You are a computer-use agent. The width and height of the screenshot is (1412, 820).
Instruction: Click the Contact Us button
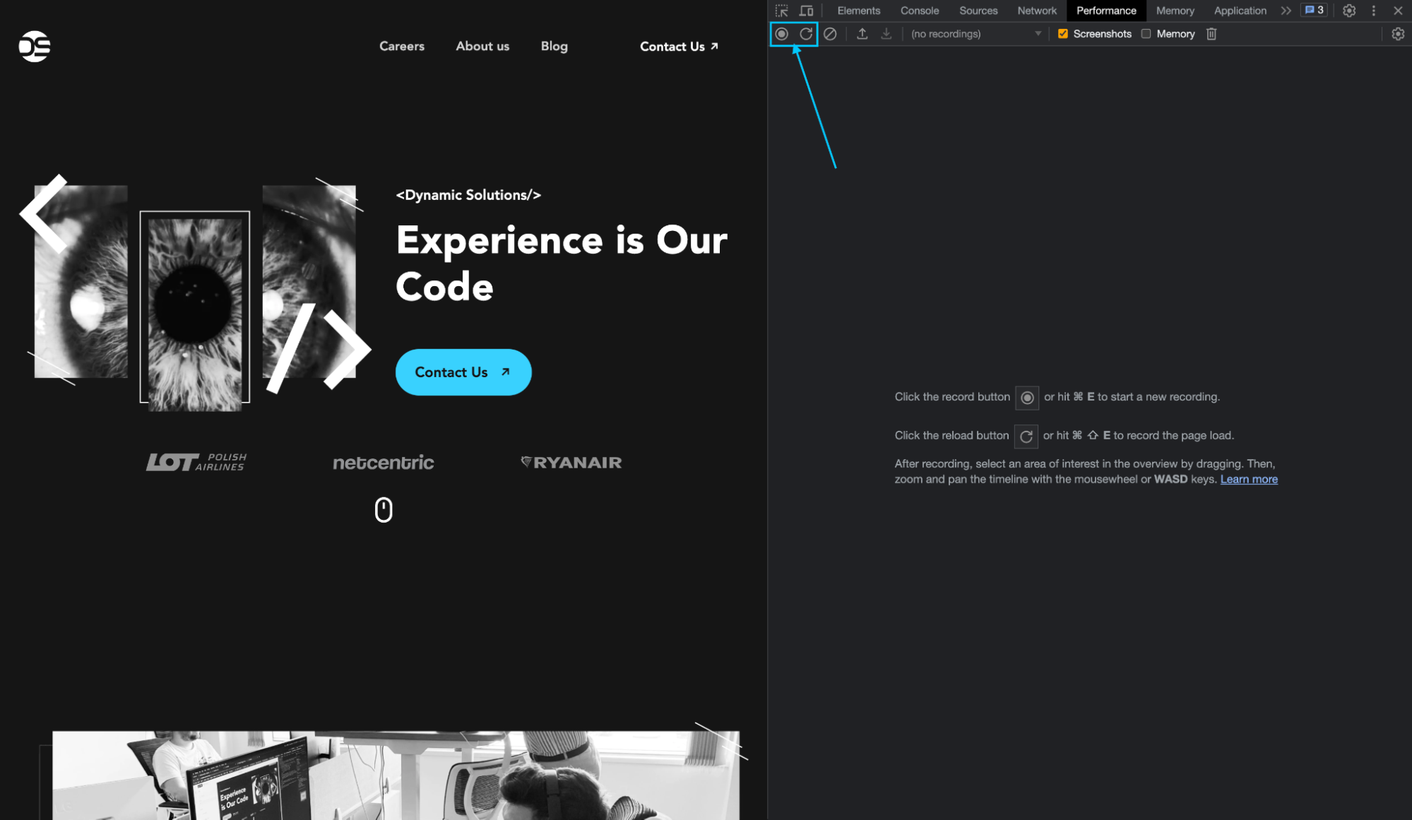[x=461, y=372]
